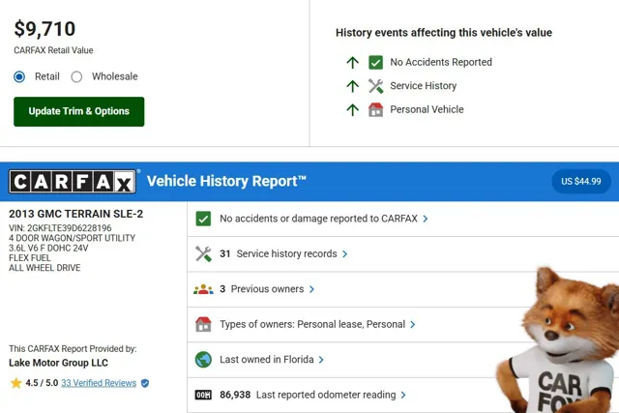This screenshot has height=413, width=619.
Task: Click the Personal Vehicle house icon
Action: coord(376,110)
